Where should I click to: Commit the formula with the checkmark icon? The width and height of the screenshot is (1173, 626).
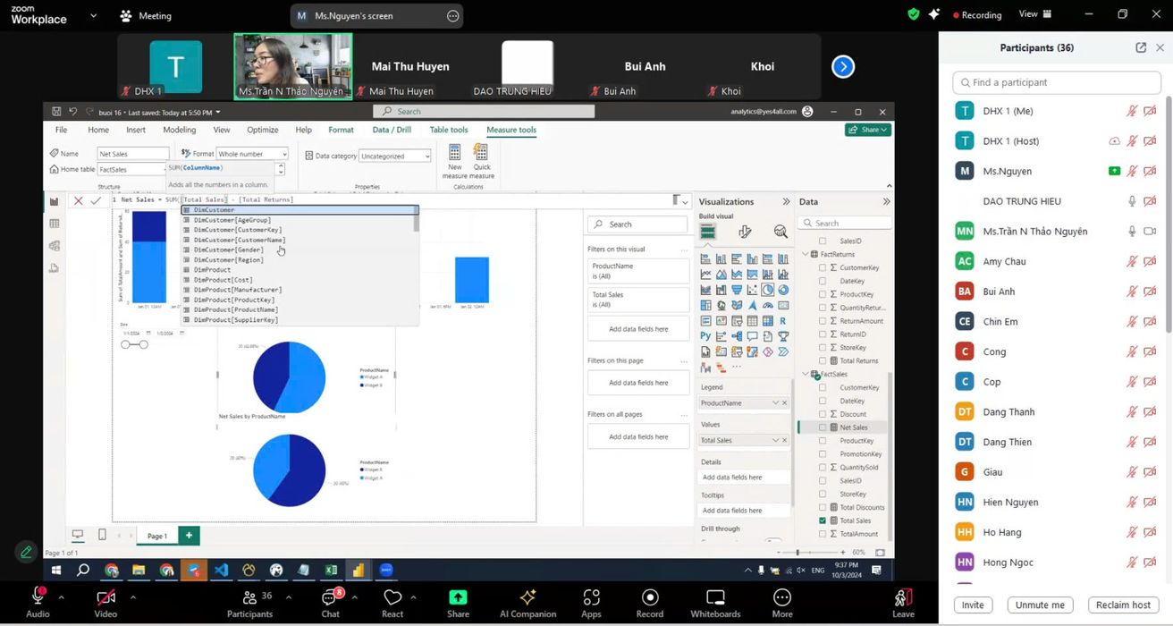96,200
